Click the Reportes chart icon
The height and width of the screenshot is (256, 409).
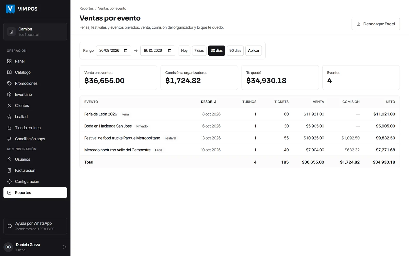[x=9, y=193]
